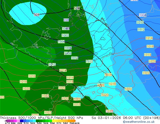This screenshot has width=160, height=124.
Task: Click the '522' legend value
Action: point(33,123)
